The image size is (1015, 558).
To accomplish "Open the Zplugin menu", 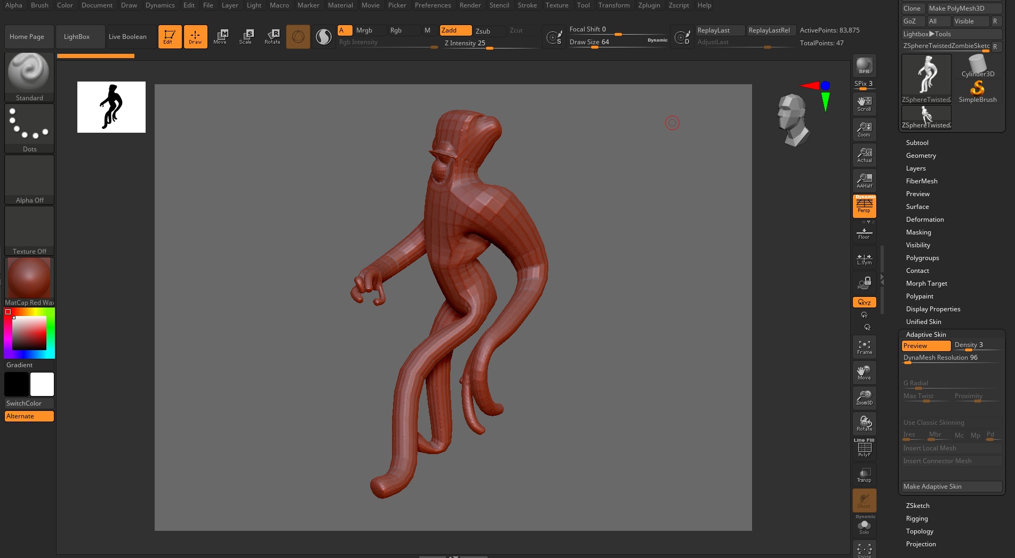I will tap(649, 5).
